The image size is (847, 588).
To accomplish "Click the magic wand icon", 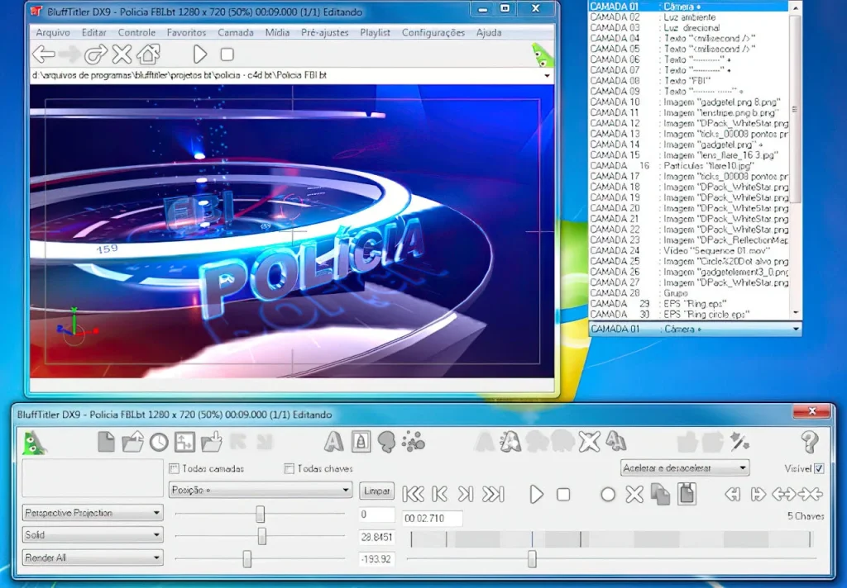I will 739,442.
